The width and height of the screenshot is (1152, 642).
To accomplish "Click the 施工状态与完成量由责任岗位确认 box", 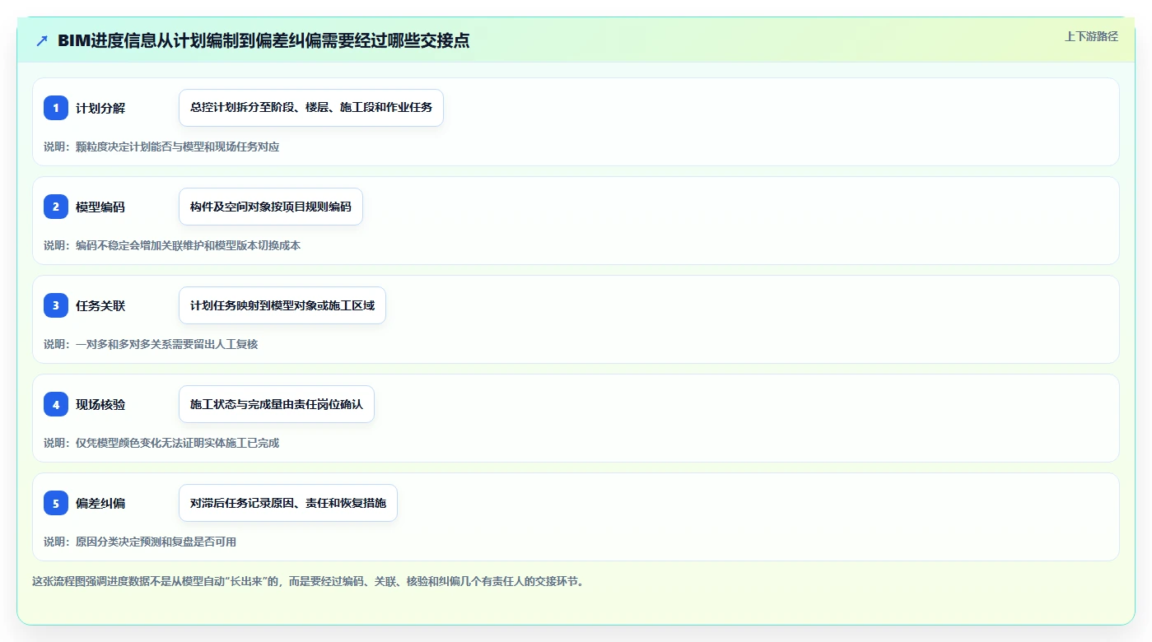I will point(277,404).
